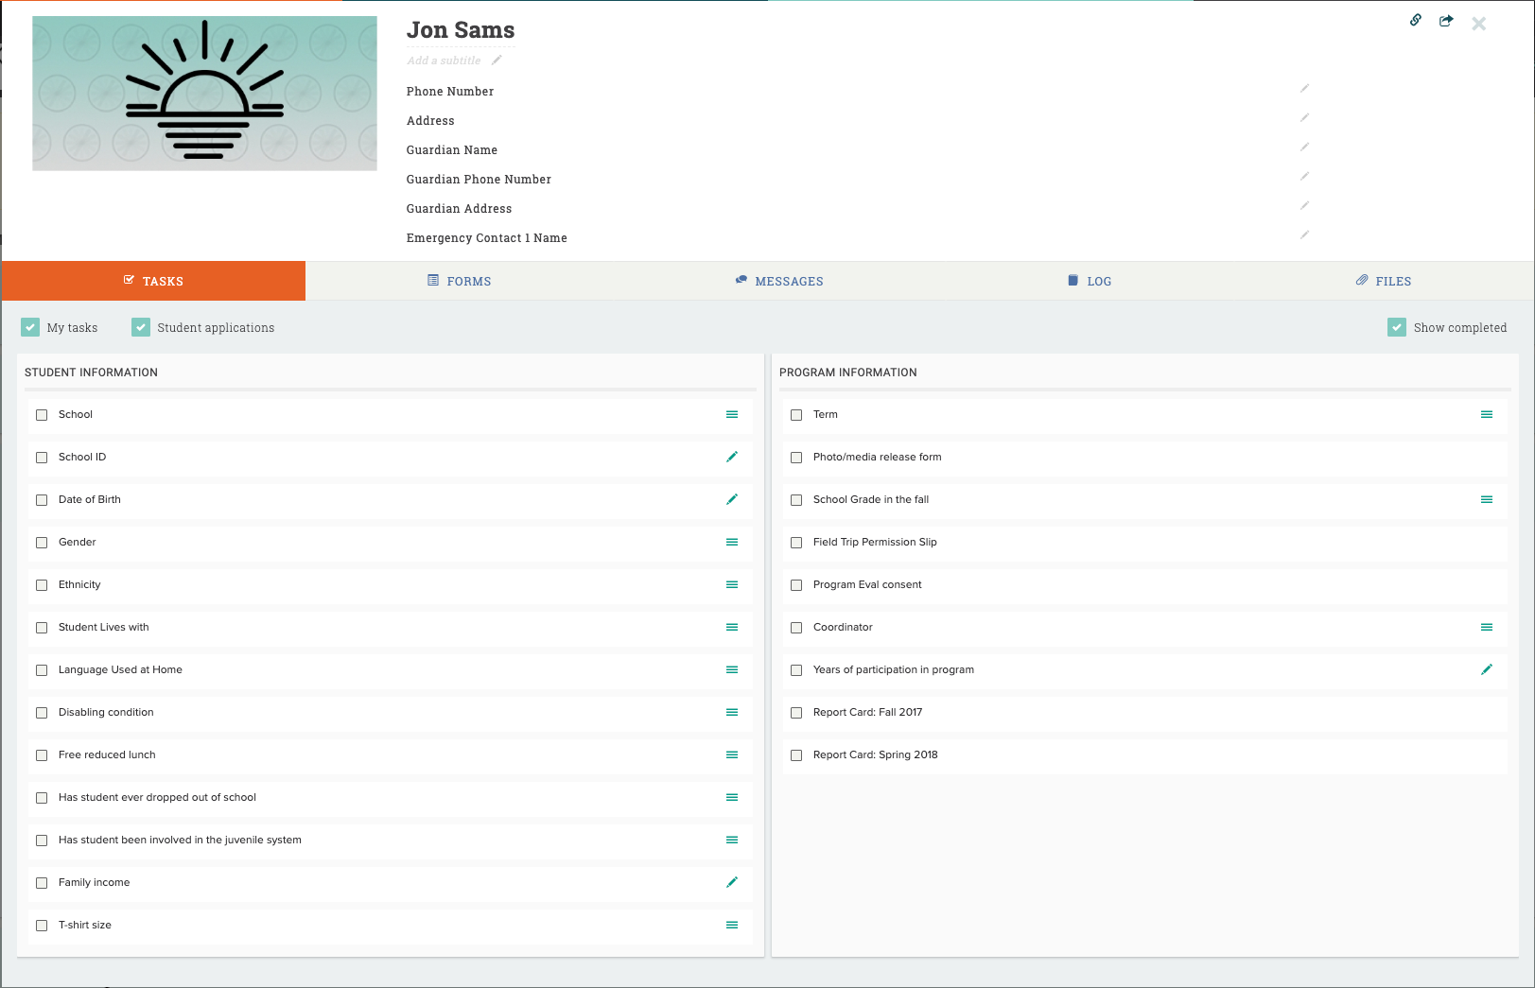Uncheck the My tasks checkbox
The image size is (1535, 988).
pyautogui.click(x=31, y=326)
